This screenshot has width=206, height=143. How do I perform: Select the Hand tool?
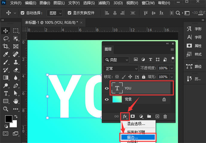point(16,101)
